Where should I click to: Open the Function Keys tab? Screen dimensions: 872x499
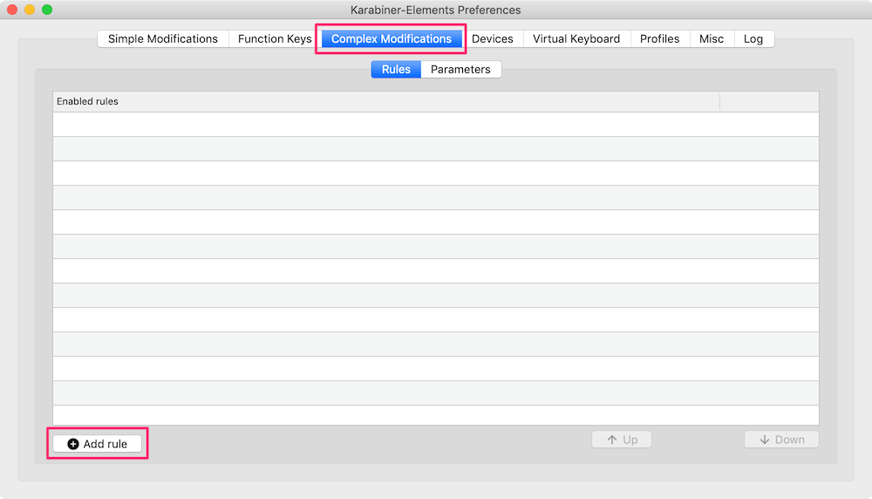275,39
